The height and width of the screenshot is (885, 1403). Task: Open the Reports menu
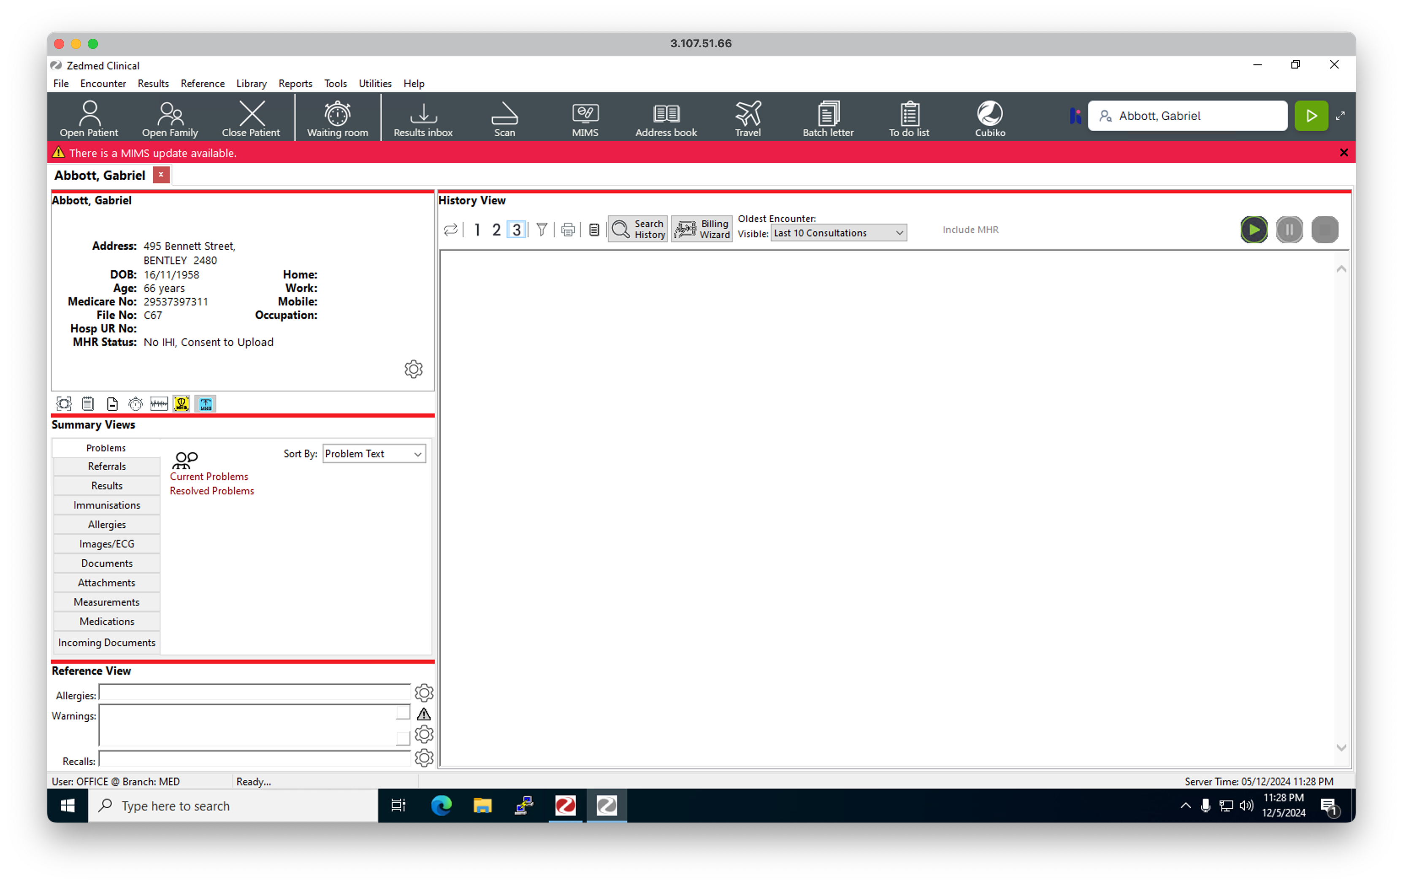coord(295,83)
